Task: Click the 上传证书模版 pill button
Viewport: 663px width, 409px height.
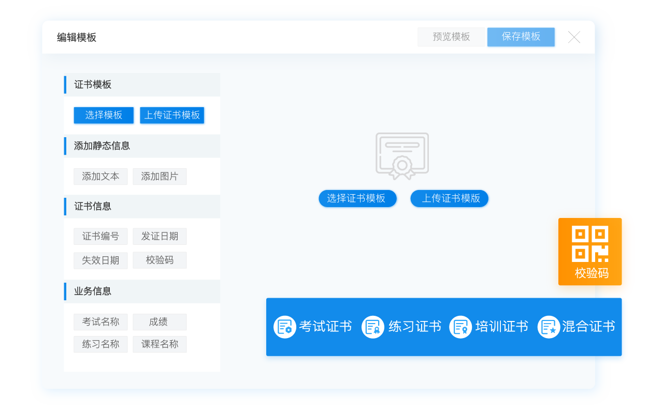Action: tap(450, 198)
